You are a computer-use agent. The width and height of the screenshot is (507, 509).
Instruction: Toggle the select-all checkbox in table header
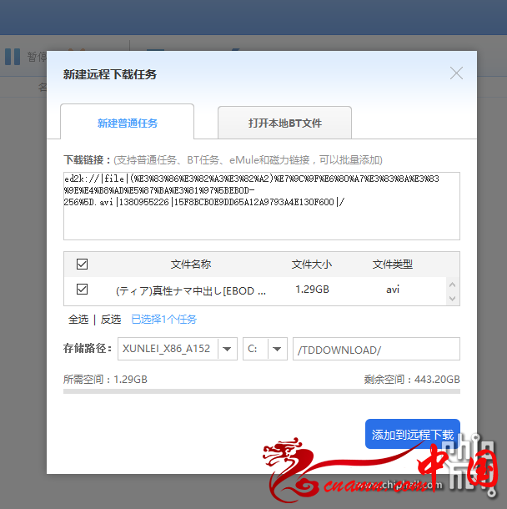tap(82, 265)
